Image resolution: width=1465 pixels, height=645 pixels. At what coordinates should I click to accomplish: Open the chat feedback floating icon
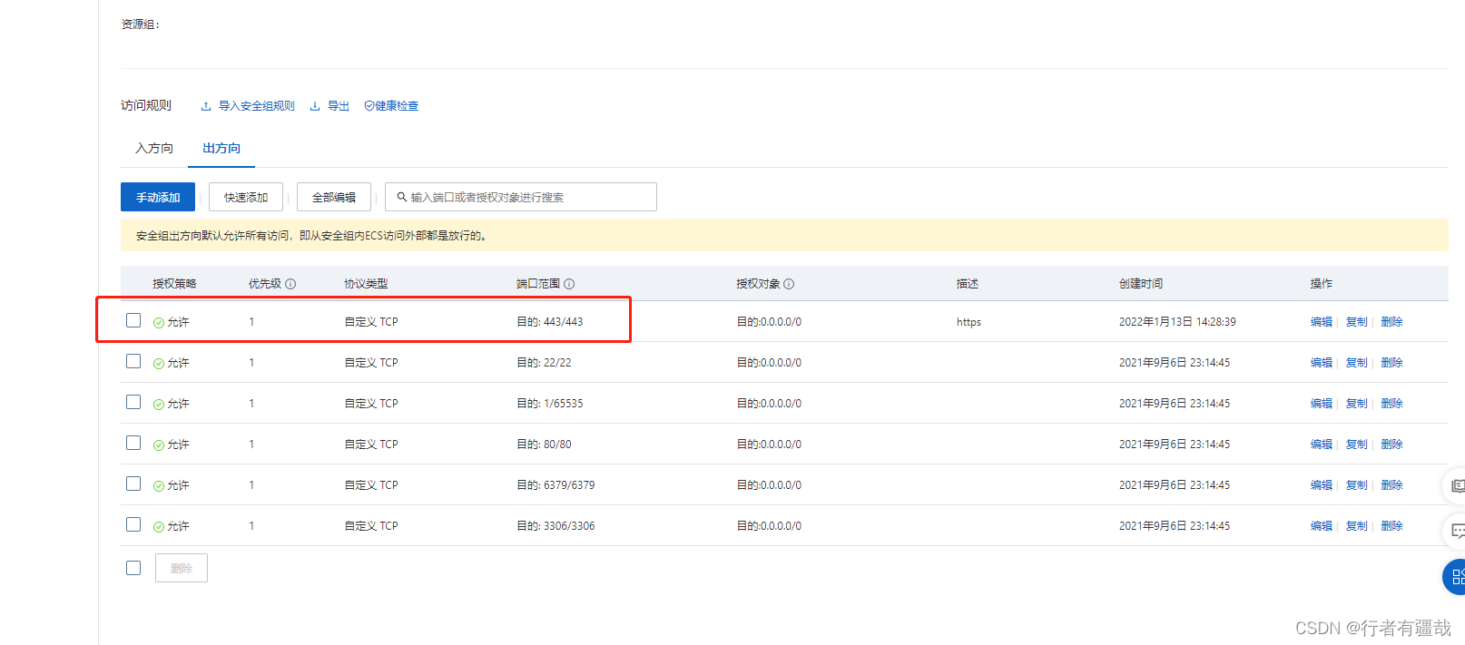1457,531
